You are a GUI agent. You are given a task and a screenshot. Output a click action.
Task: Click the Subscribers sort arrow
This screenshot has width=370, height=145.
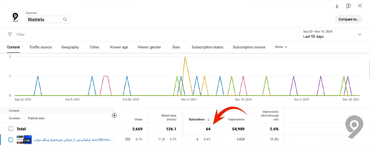[x=208, y=119]
